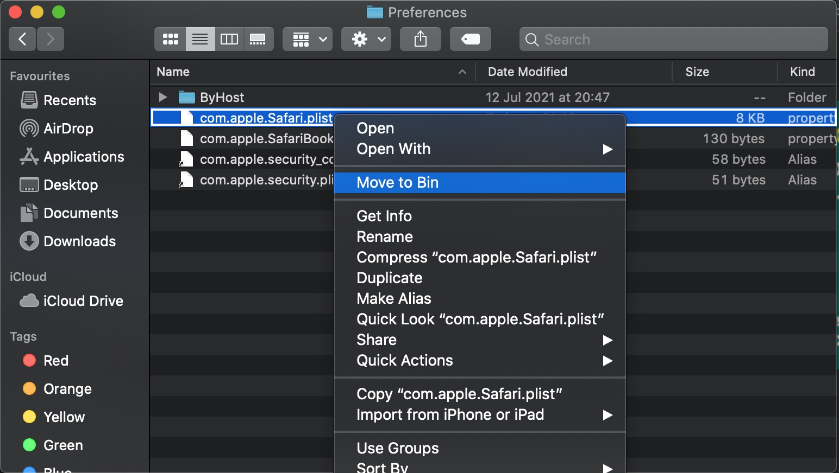Click the Preferences window title
Screen dimensions: 839x473
click(x=427, y=12)
